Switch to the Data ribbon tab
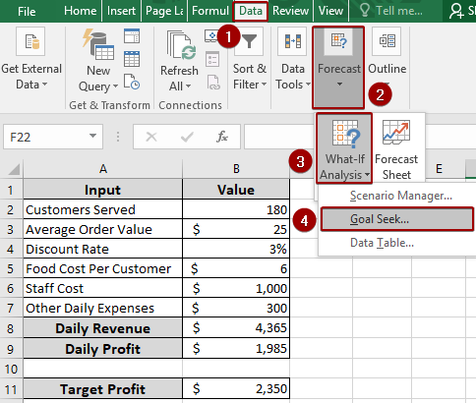476x403 pixels. (x=251, y=11)
